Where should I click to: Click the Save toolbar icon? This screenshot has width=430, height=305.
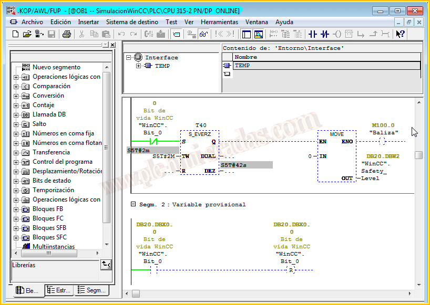click(x=52, y=34)
